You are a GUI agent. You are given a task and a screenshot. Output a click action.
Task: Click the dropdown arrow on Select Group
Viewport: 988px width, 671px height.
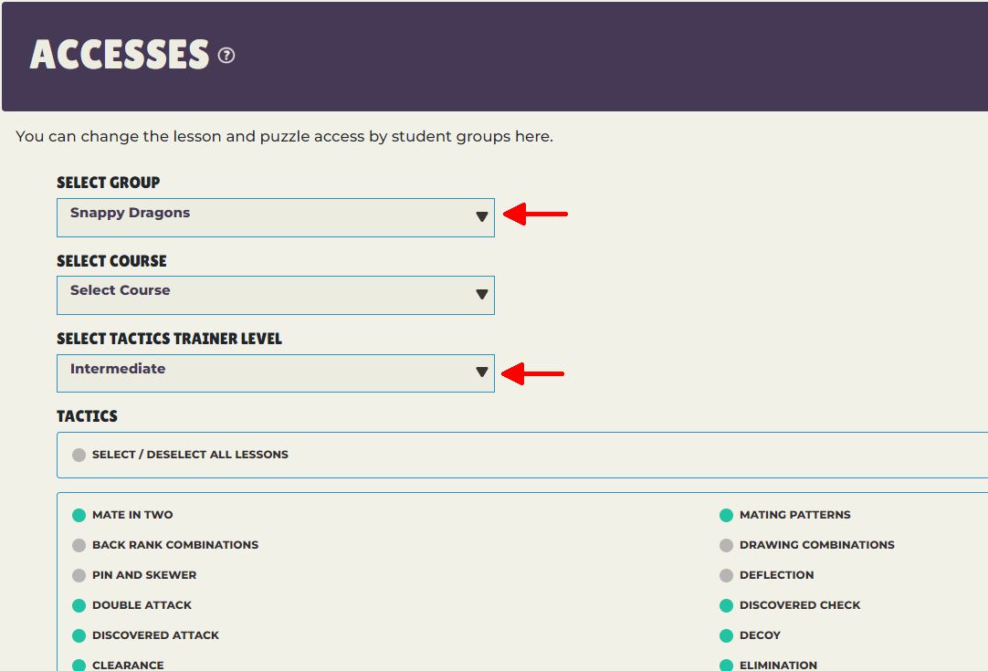pyautogui.click(x=481, y=217)
